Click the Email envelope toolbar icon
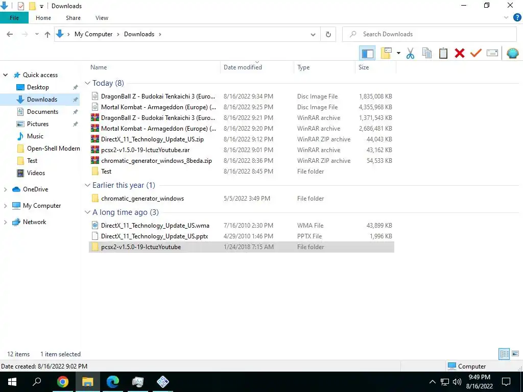Viewport: 523px width, 392px height. (x=492, y=53)
